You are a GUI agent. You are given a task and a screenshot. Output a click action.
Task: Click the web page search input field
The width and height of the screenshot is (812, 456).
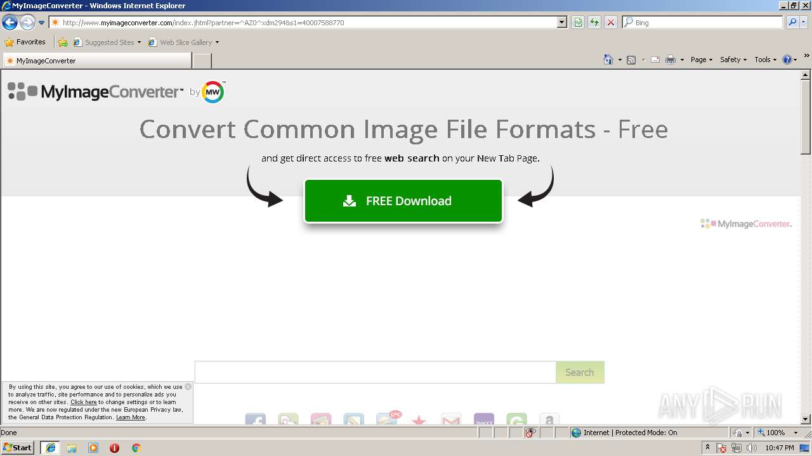(375, 372)
